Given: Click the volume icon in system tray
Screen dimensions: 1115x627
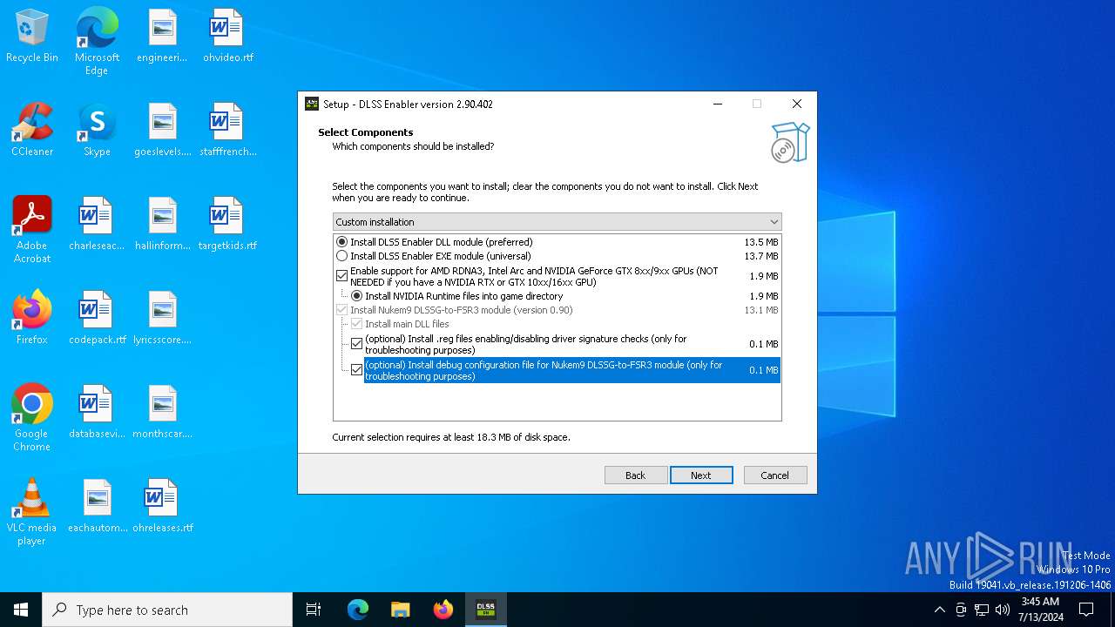Looking at the screenshot, I should click(1003, 610).
